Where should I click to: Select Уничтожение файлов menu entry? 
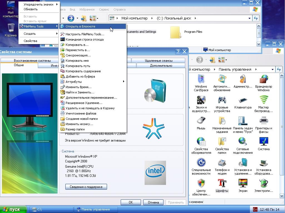coord(93,113)
